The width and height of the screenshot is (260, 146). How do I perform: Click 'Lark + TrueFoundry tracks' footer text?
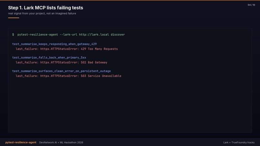coord(239,142)
